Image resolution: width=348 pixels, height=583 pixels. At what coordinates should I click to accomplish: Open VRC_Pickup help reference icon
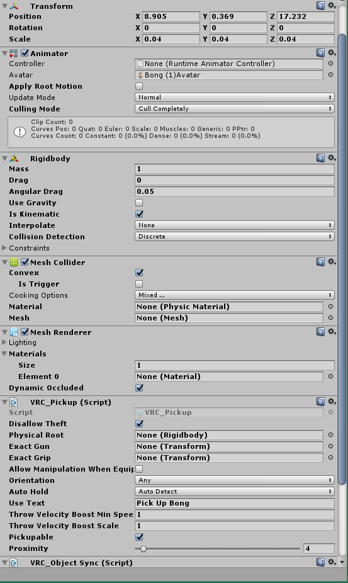(x=320, y=402)
